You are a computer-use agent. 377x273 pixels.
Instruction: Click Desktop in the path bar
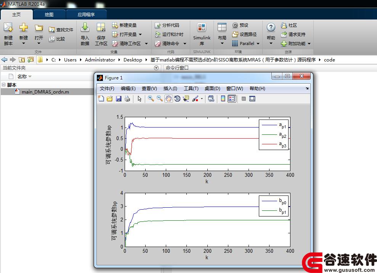133,60
